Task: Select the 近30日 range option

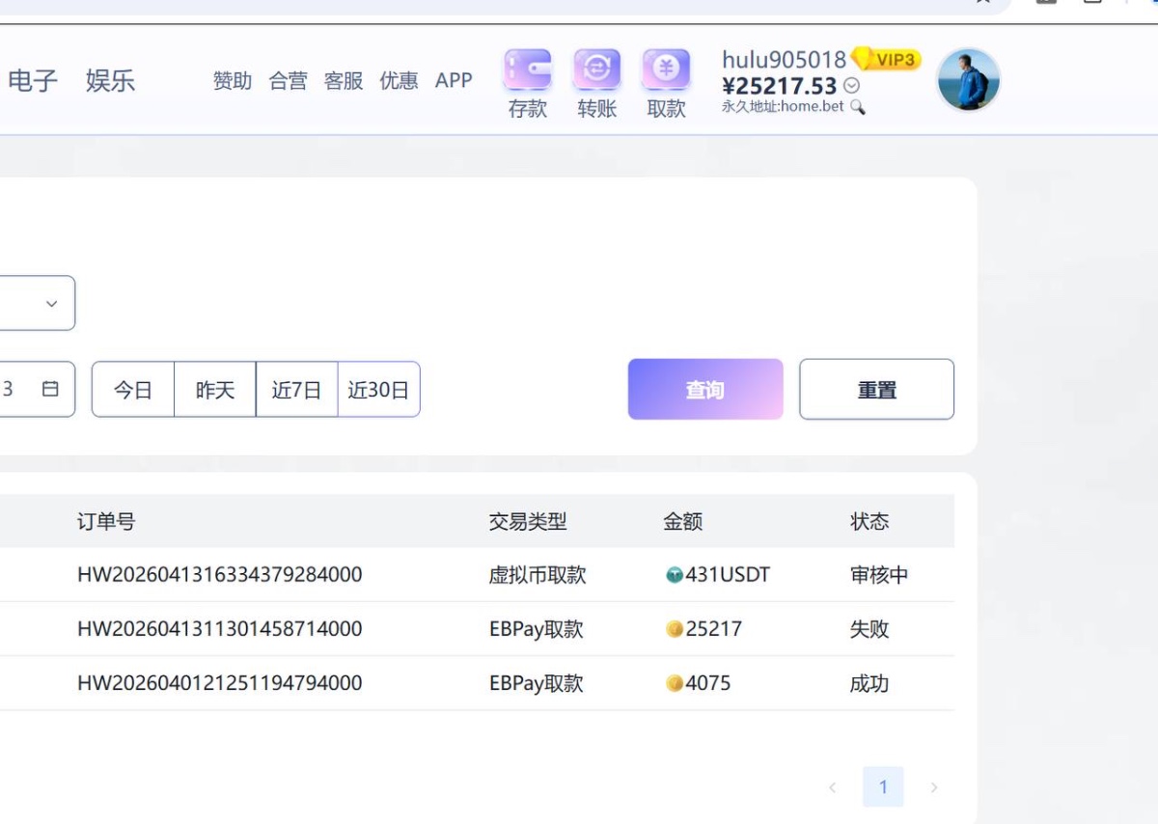Action: coord(378,389)
